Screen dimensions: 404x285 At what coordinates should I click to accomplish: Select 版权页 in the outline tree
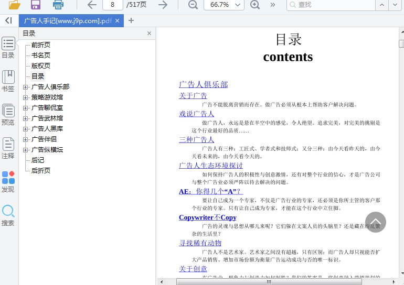point(41,66)
